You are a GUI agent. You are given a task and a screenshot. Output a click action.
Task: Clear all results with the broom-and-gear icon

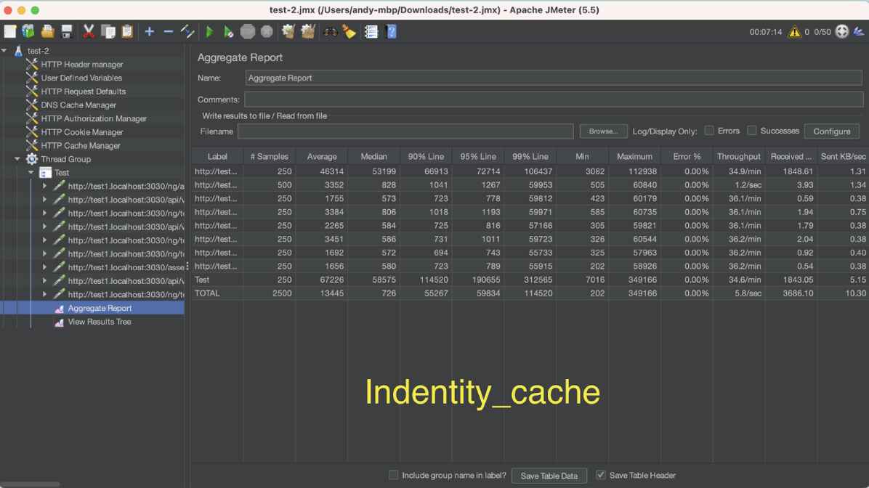(307, 31)
